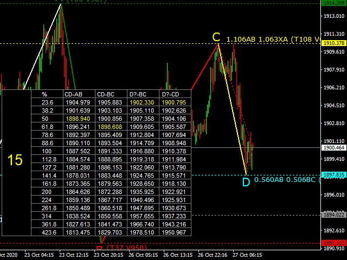
Task: Click the red 1891.333 price tag
Action: pyautogui.click(x=334, y=243)
